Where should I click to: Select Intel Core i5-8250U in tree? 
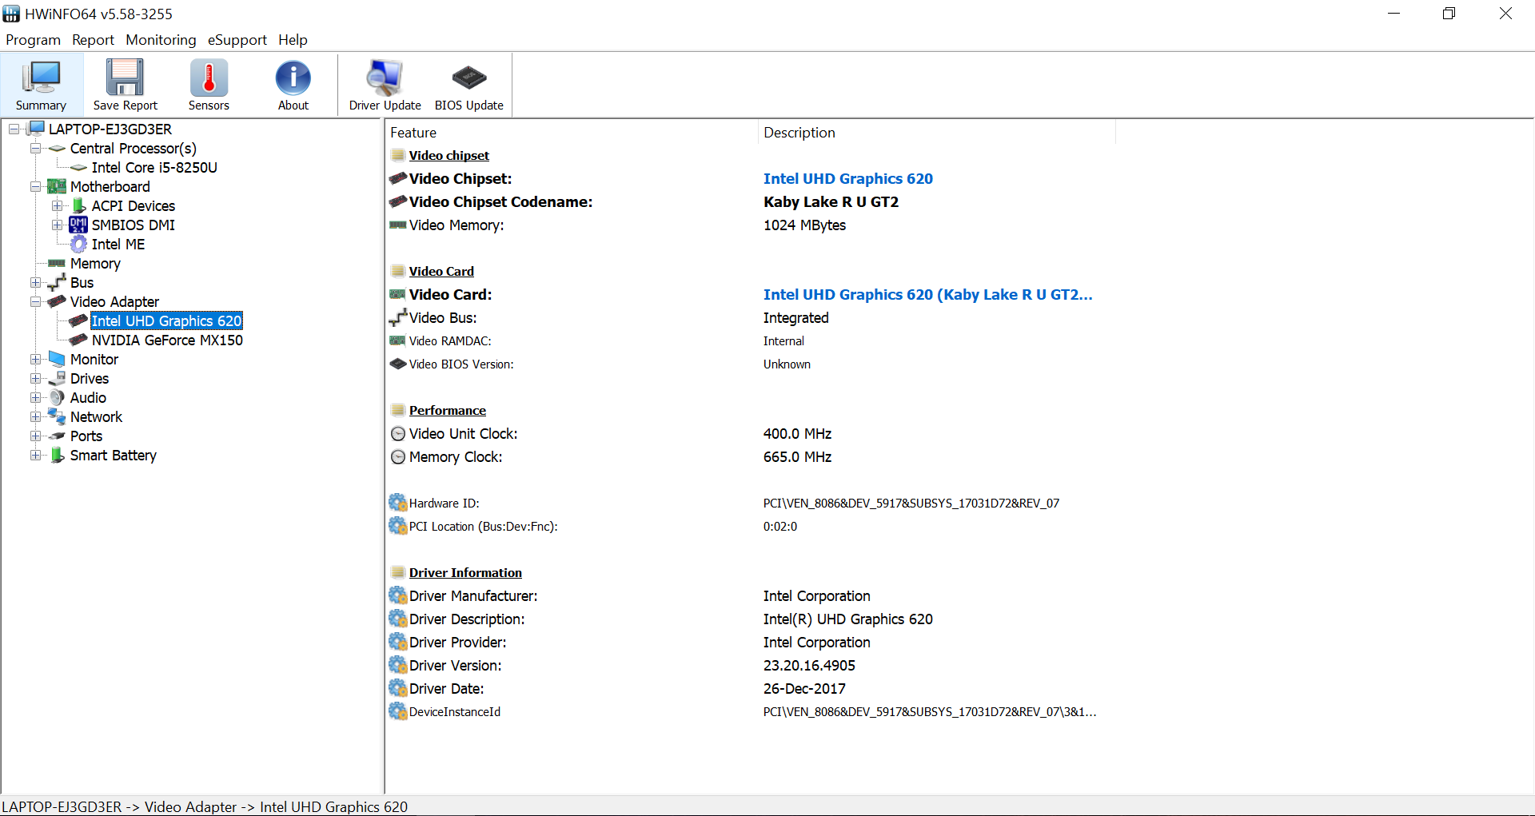[154, 168]
